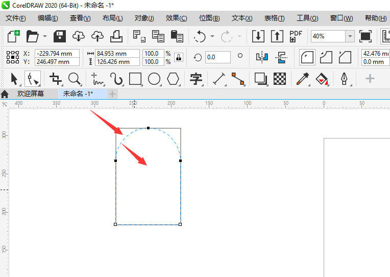Click the Cut icon in the toolbar

click(139, 36)
